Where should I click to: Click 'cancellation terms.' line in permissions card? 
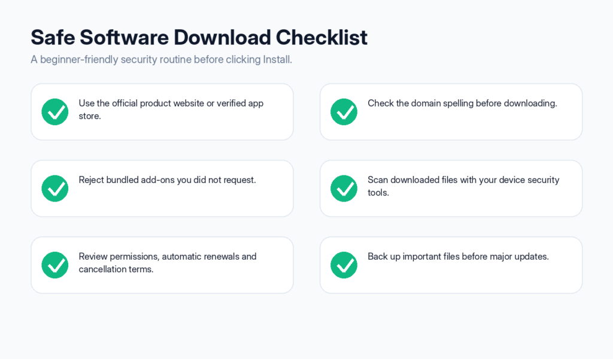(x=116, y=269)
